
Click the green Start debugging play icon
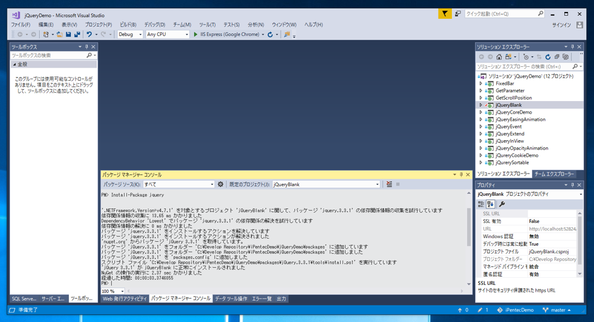point(195,35)
